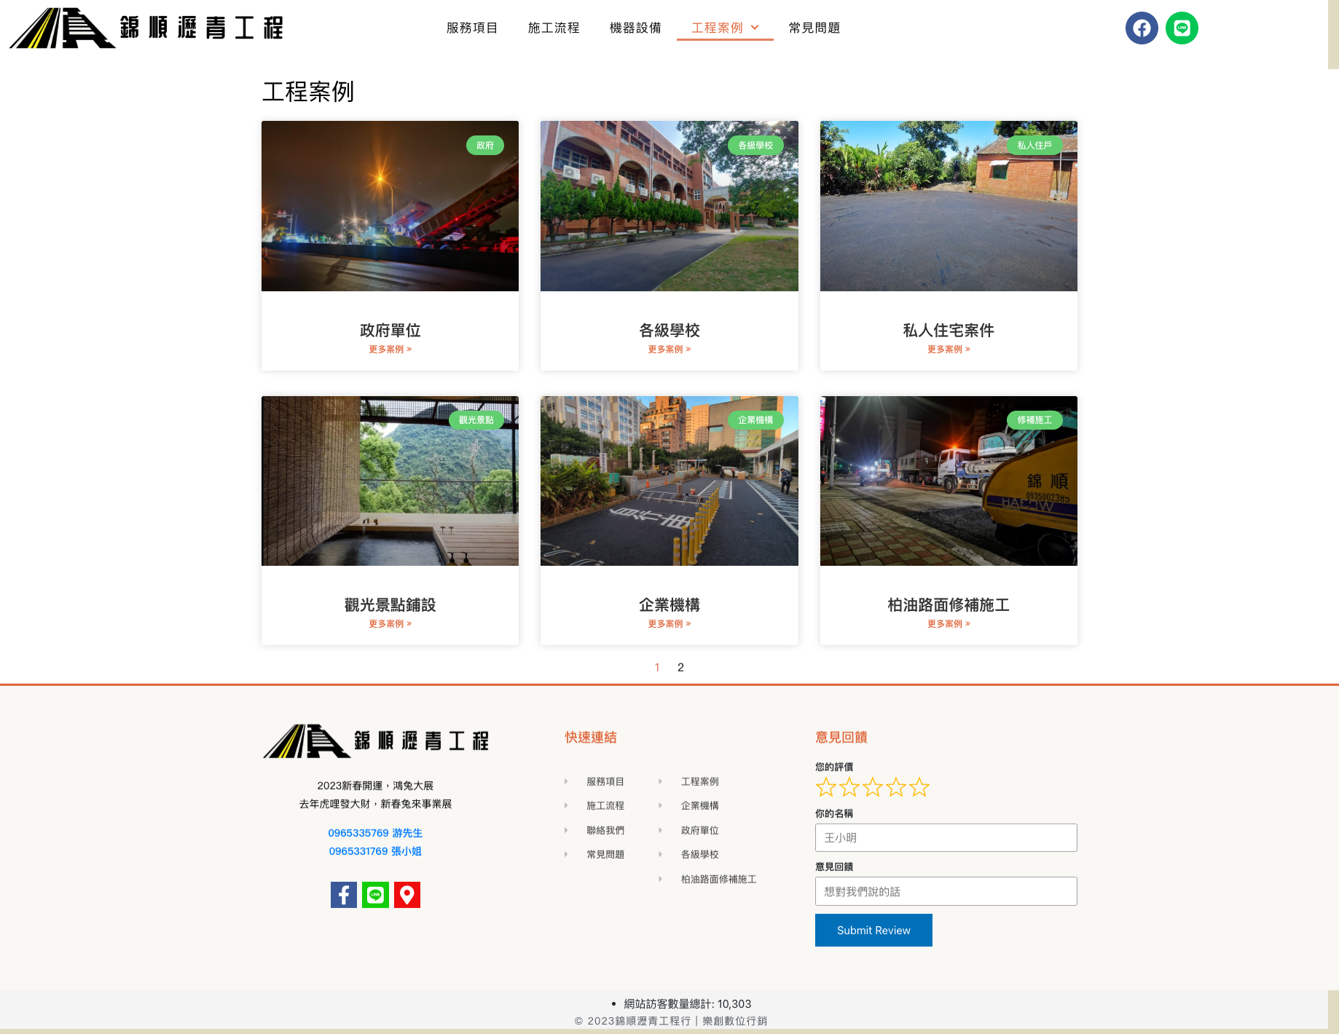Open the red map location icon
This screenshot has width=1339, height=1034.
click(x=407, y=895)
